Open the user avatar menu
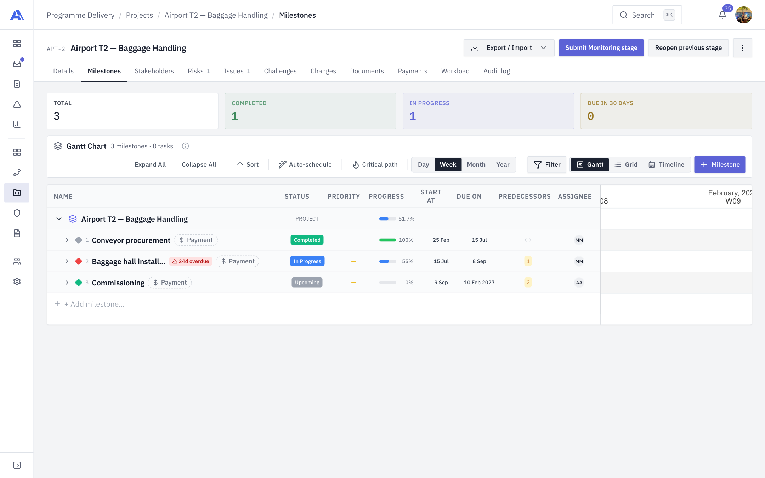Viewport: 765px width, 478px height. pyautogui.click(x=744, y=15)
